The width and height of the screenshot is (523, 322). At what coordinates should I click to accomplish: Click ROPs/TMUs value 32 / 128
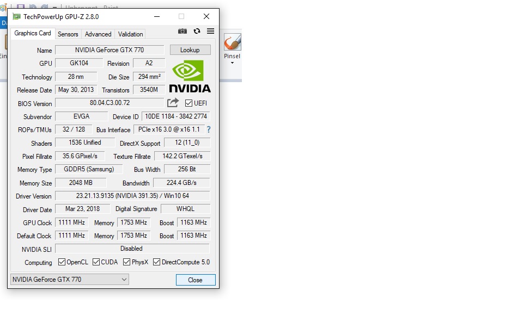[x=74, y=129]
